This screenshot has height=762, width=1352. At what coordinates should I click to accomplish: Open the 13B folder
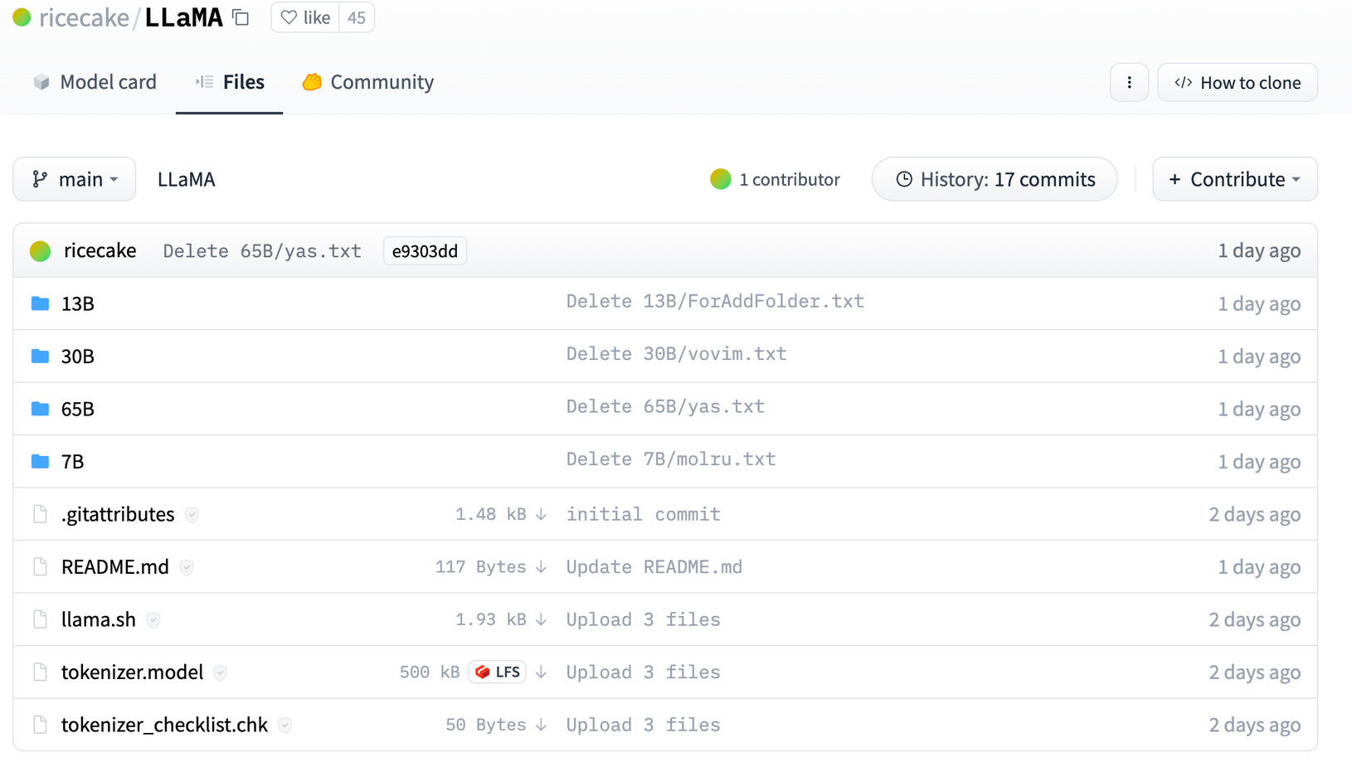coord(78,303)
